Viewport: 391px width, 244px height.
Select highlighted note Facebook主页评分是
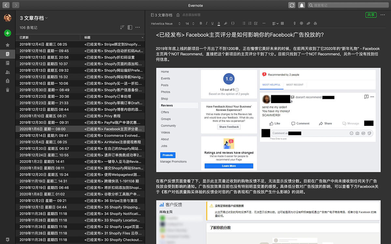(x=80, y=129)
